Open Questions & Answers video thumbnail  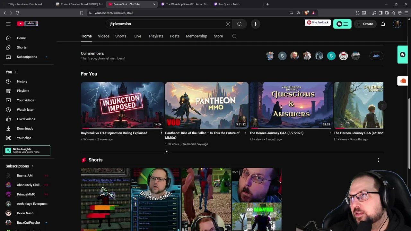pos(291,105)
